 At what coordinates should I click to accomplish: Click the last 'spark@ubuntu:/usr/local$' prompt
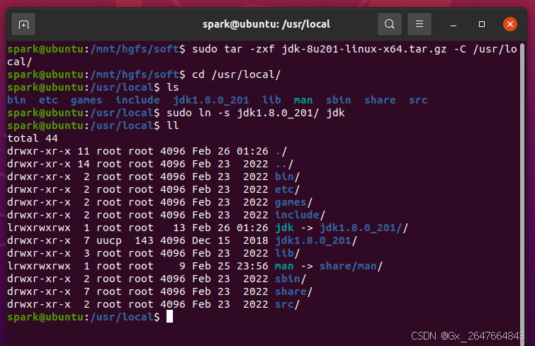tap(83, 317)
